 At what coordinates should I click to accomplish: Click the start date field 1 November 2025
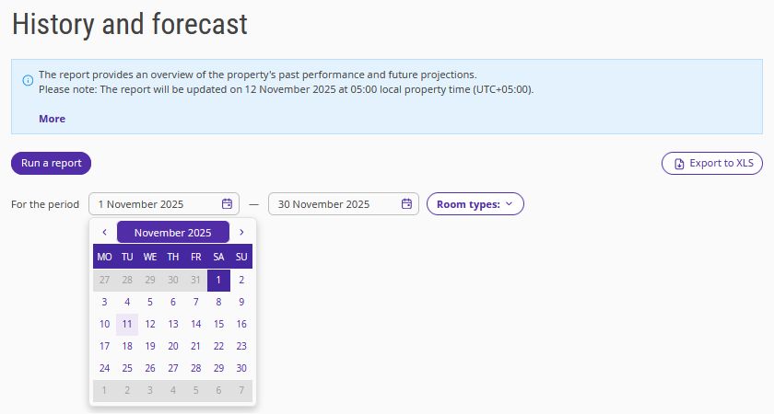[164, 204]
